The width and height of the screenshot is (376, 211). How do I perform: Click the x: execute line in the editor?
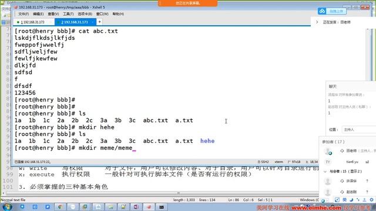136,174
